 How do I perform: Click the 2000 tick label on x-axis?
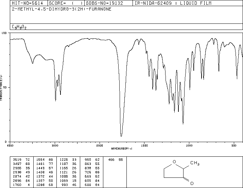(100, 146)
